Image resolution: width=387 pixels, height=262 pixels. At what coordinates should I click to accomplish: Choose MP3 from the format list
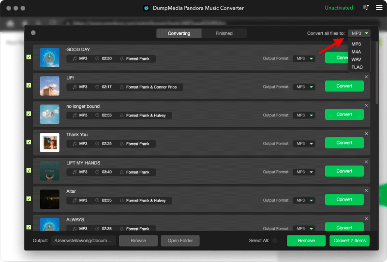pos(356,44)
